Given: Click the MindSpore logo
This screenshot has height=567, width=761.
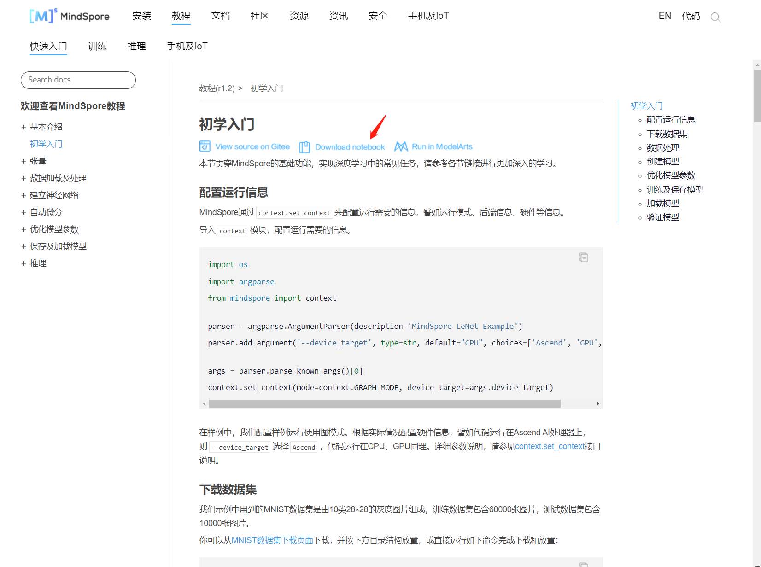Looking at the screenshot, I should [x=70, y=16].
